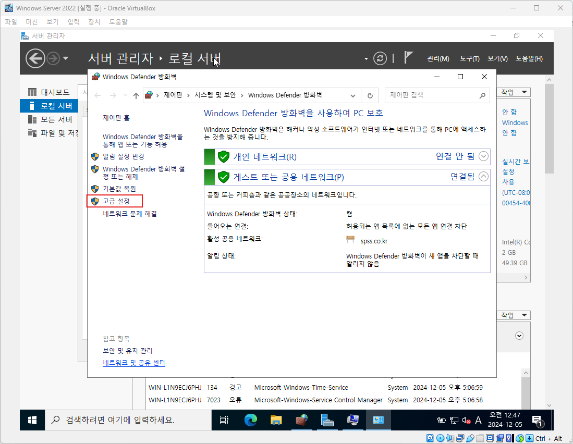Click the Server Manager vertical scrollbar
The width and height of the screenshot is (573, 444).
549,129
